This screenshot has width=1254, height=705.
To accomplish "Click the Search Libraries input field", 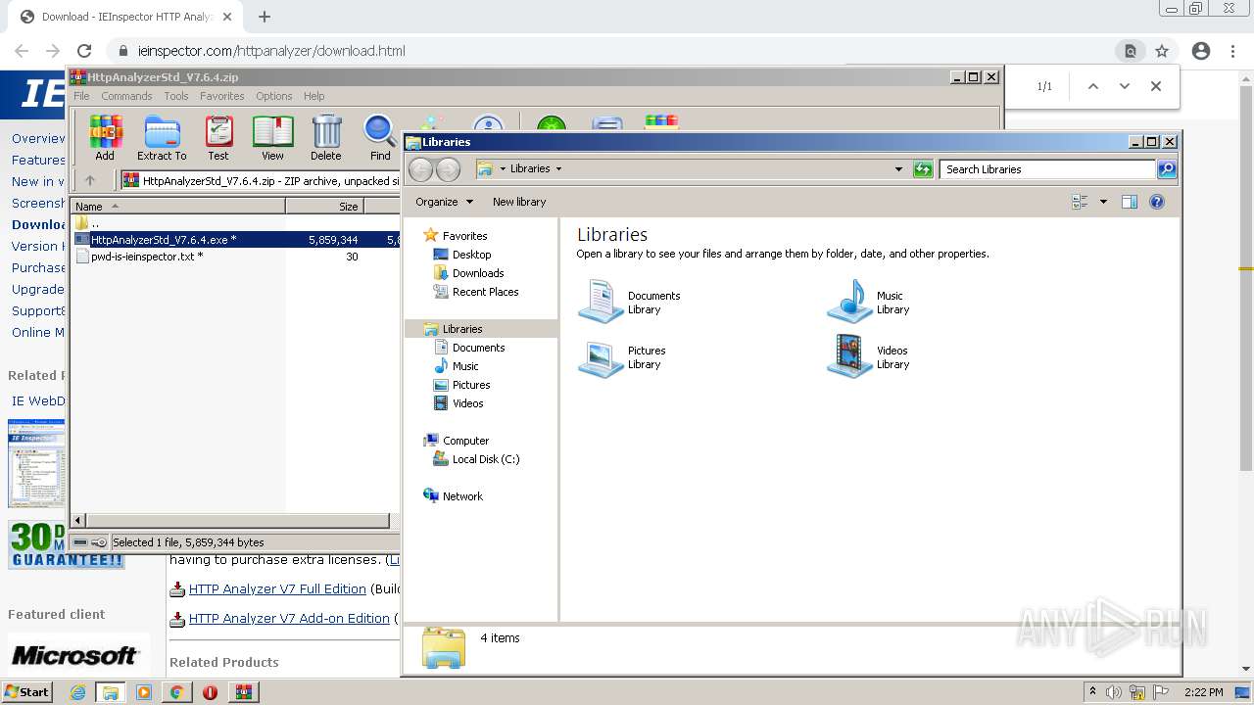I will click(x=1046, y=169).
